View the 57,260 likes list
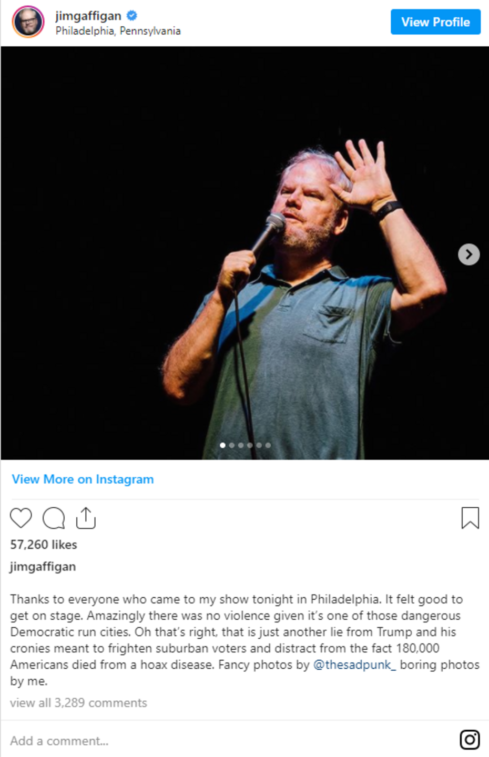The width and height of the screenshot is (489, 757). (44, 545)
